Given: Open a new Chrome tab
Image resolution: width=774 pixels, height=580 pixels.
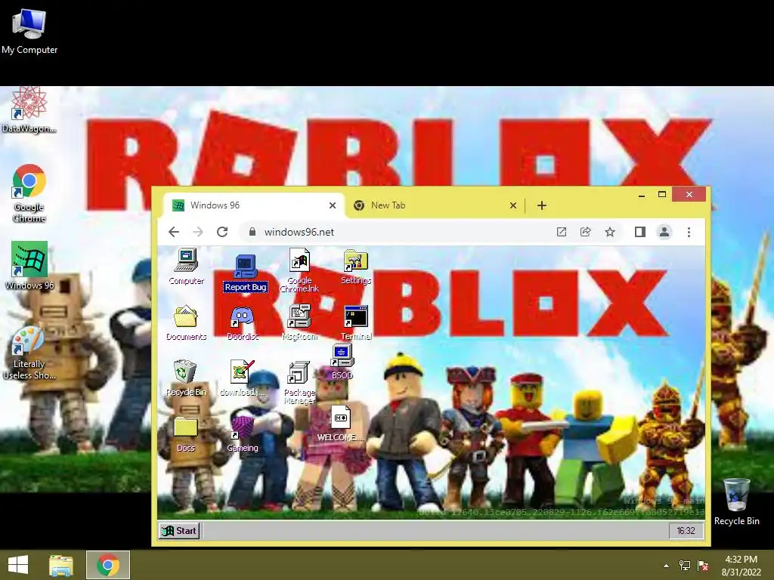Looking at the screenshot, I should (x=541, y=205).
